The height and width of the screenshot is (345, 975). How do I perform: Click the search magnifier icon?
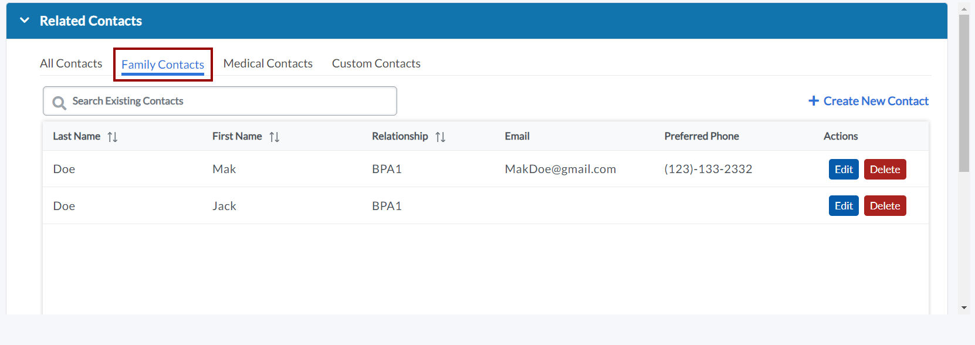coord(59,103)
